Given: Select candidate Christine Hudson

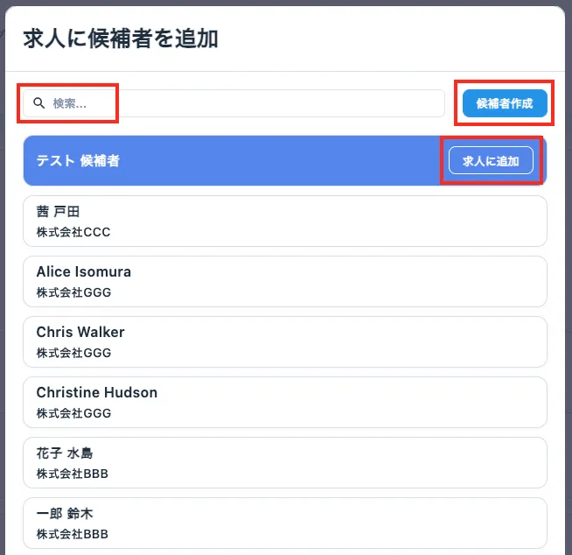Looking at the screenshot, I should 96,392.
